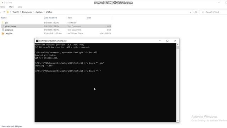The width and height of the screenshot is (227, 128).
Task: Select the .gitattributes file name
Action: 10,26
